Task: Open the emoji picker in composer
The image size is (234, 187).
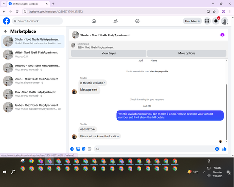Action: point(217,149)
